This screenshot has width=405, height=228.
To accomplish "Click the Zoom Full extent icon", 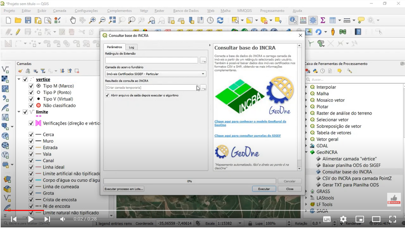I will click(112, 20).
